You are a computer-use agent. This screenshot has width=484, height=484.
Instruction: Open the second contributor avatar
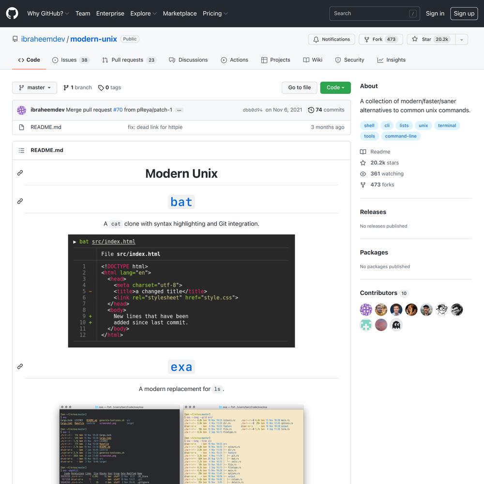(381, 310)
